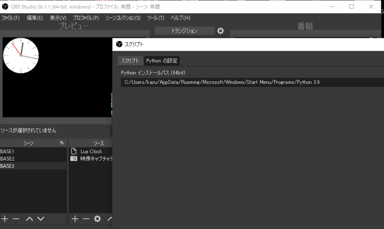Viewport: 384px width, 229px height.
Task: Open source properties gear icon
Action: [x=97, y=219]
